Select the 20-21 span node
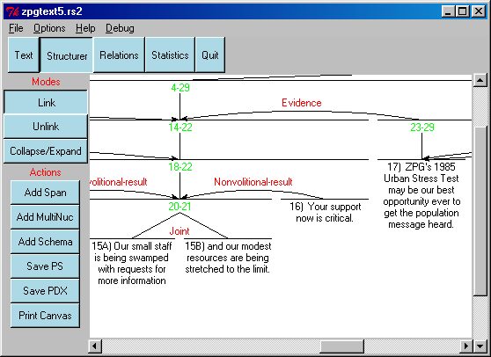The height and width of the screenshot is (357, 491). coord(180,206)
